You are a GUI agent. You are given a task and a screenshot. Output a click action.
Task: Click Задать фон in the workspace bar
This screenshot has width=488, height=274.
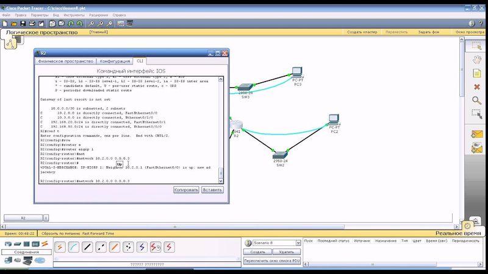click(429, 32)
